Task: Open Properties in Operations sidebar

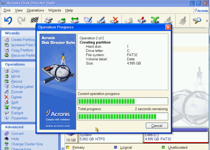Action: click(x=19, y=118)
